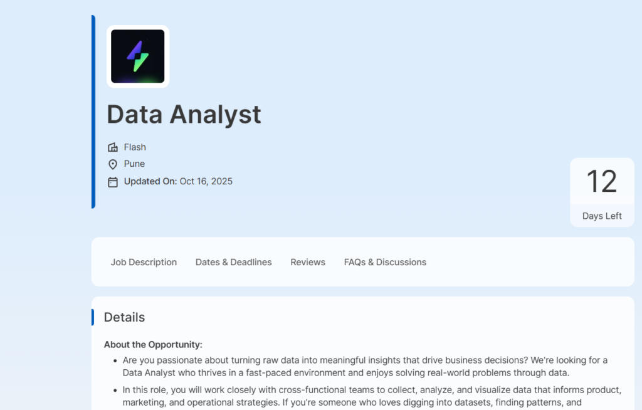The width and height of the screenshot is (642, 410).
Task: Click the "About the Opportunity:" subheading
Action: (x=153, y=344)
